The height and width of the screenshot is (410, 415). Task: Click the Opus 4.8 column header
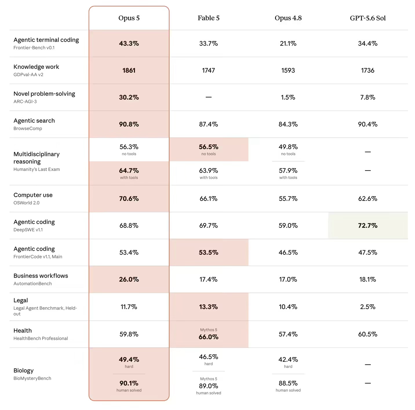tap(288, 18)
